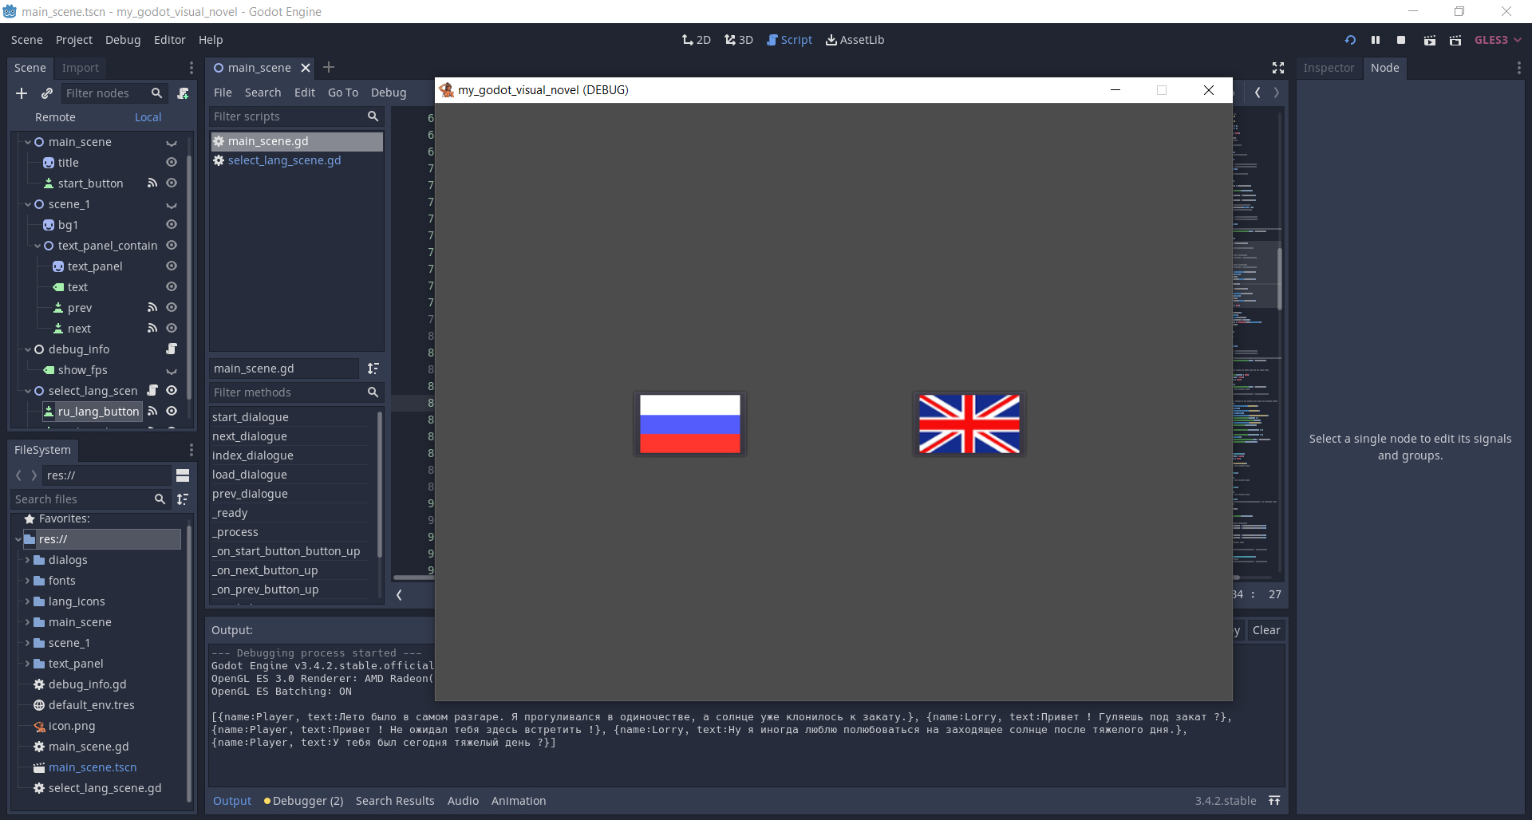Add a new scene tab
The image size is (1532, 820).
point(329,68)
